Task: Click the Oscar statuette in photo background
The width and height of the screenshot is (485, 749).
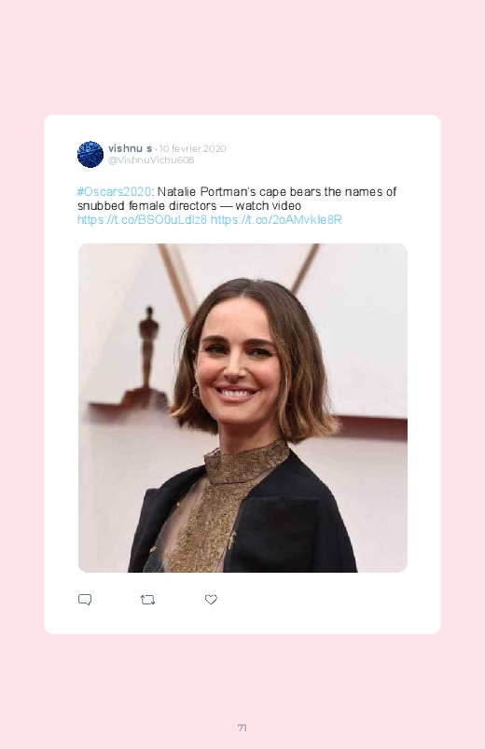Action: [x=148, y=349]
